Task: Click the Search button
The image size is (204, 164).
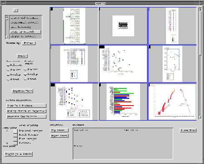Action: (x=22, y=56)
